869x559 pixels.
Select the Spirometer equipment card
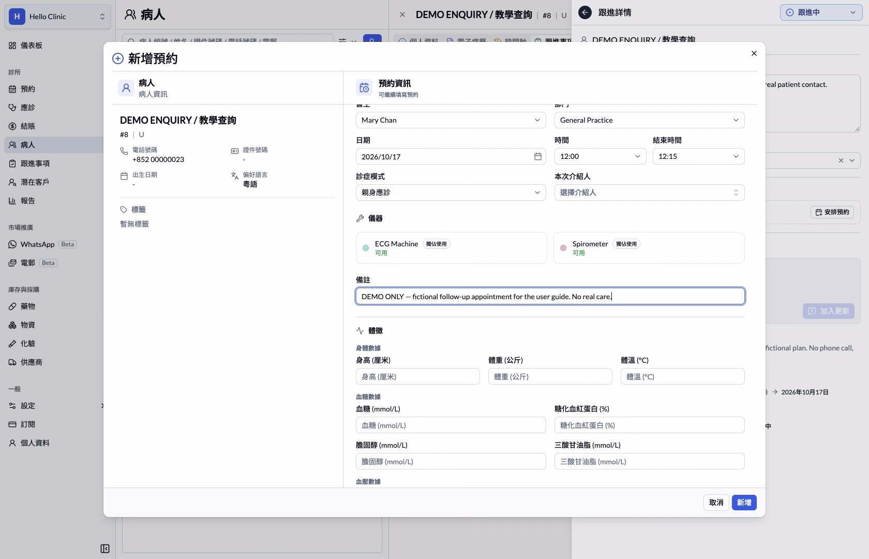(x=649, y=248)
